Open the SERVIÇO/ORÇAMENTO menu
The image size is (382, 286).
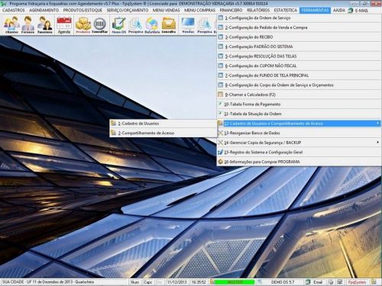128,10
